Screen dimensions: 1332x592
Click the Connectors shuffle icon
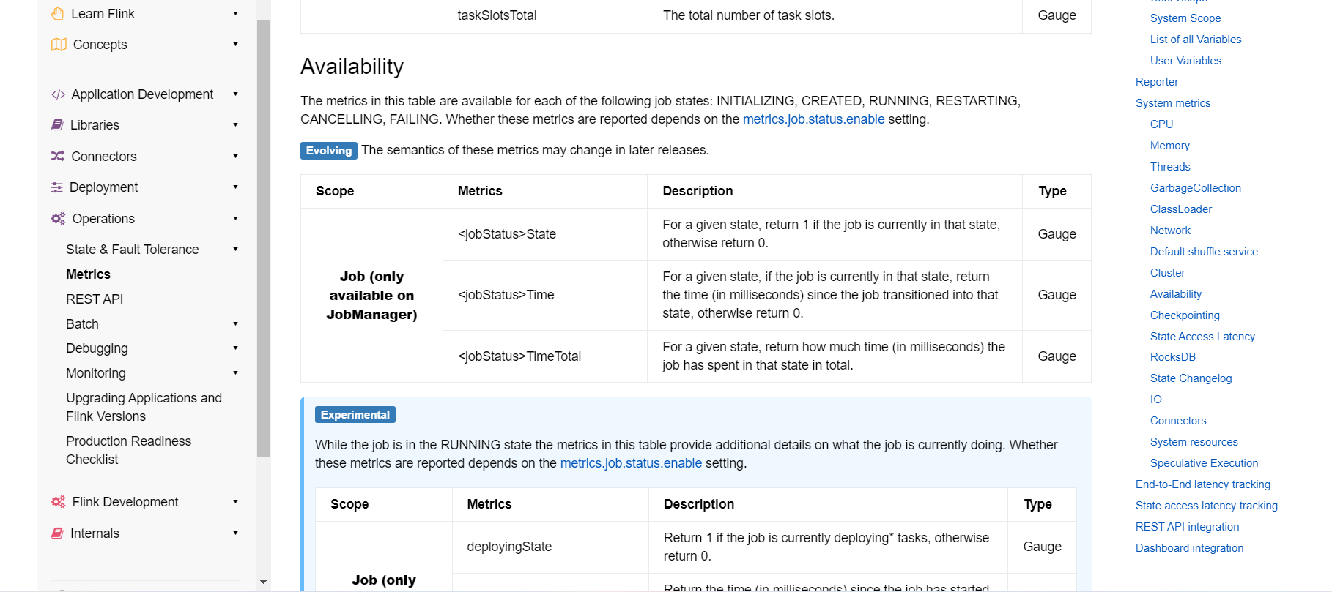click(58, 156)
